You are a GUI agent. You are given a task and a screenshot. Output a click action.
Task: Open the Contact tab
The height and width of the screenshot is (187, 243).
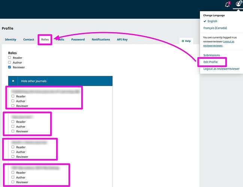click(29, 40)
